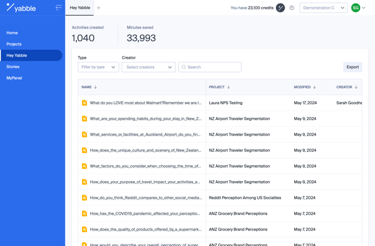The width and height of the screenshot is (375, 246).
Task: Sort by Project column arrow
Action: click(229, 87)
